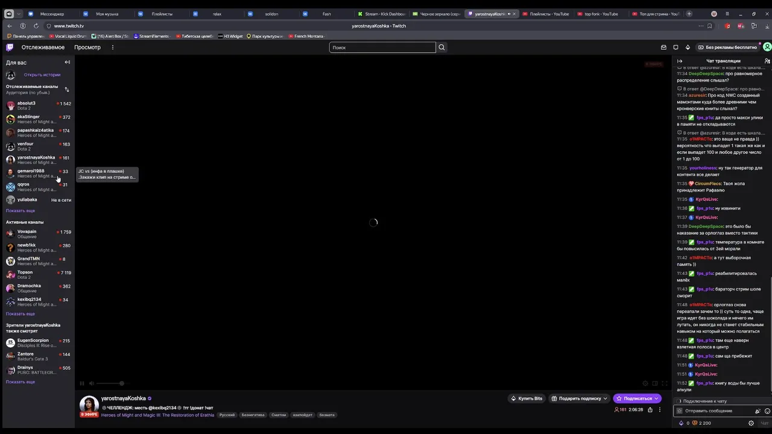
Task: Click the Безнегатива stream tag
Action: [x=253, y=415]
